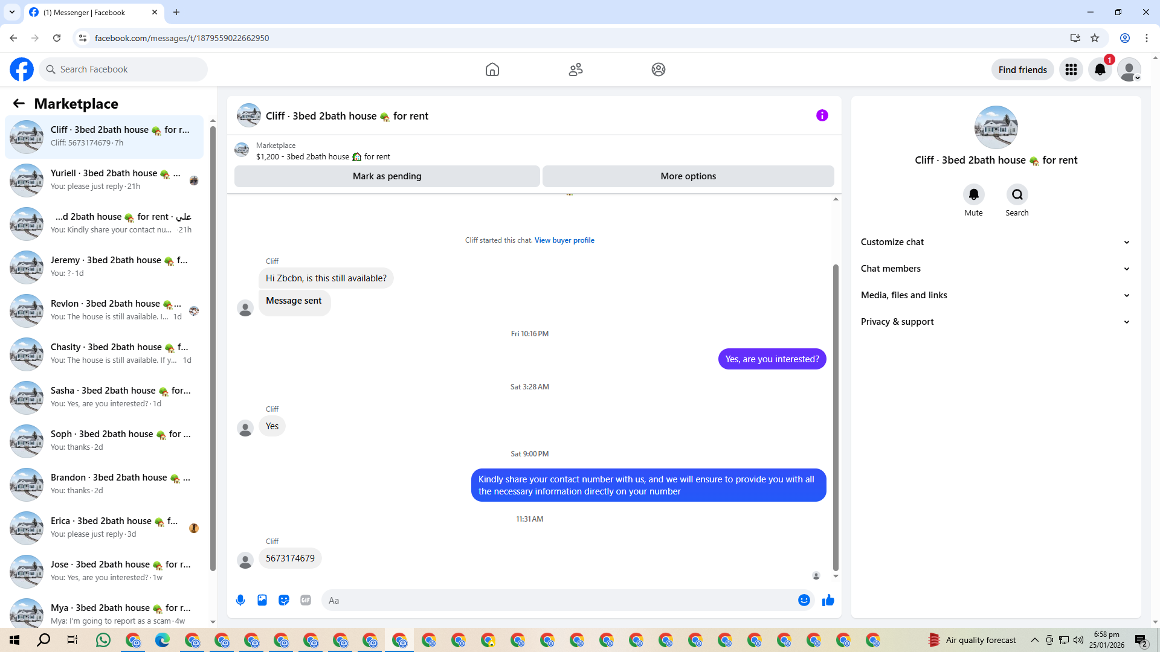Open Air quality forecast taskbar widget
Image resolution: width=1160 pixels, height=652 pixels.
pyautogui.click(x=972, y=640)
